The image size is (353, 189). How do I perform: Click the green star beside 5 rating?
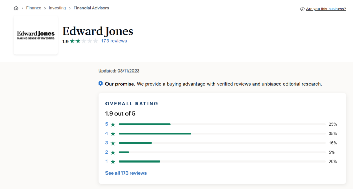113,124
